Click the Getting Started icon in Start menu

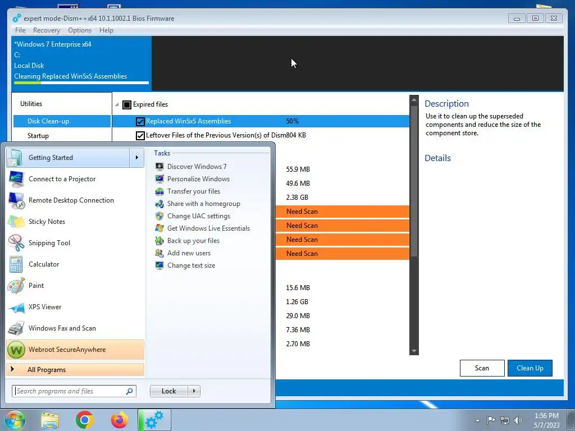pyautogui.click(x=16, y=158)
